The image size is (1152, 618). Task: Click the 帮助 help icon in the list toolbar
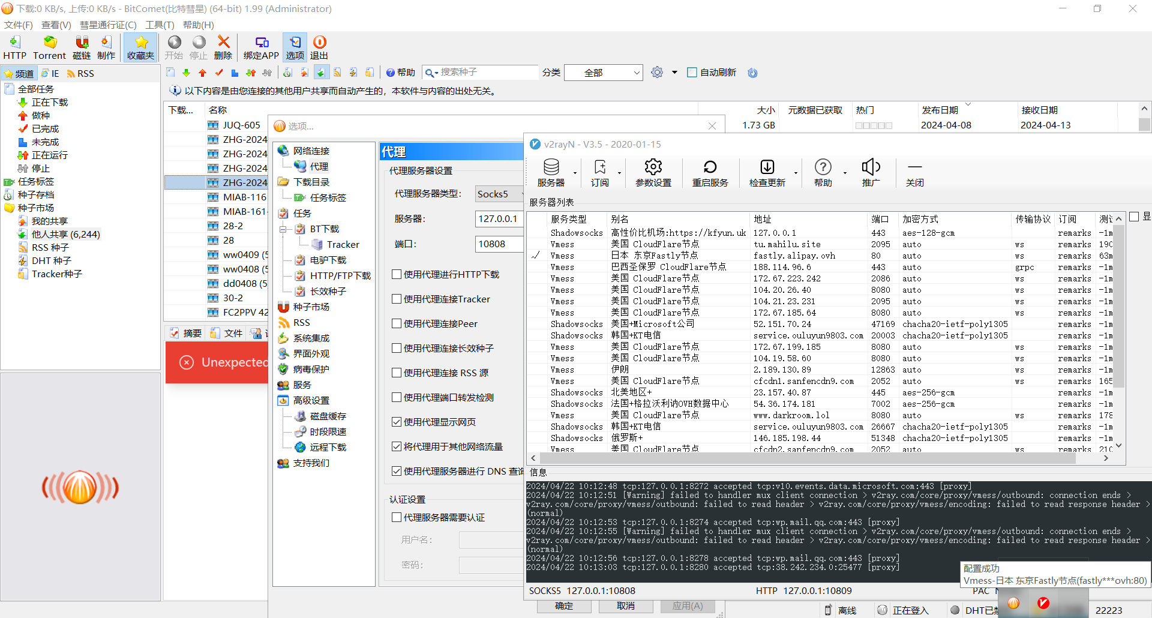click(x=401, y=73)
